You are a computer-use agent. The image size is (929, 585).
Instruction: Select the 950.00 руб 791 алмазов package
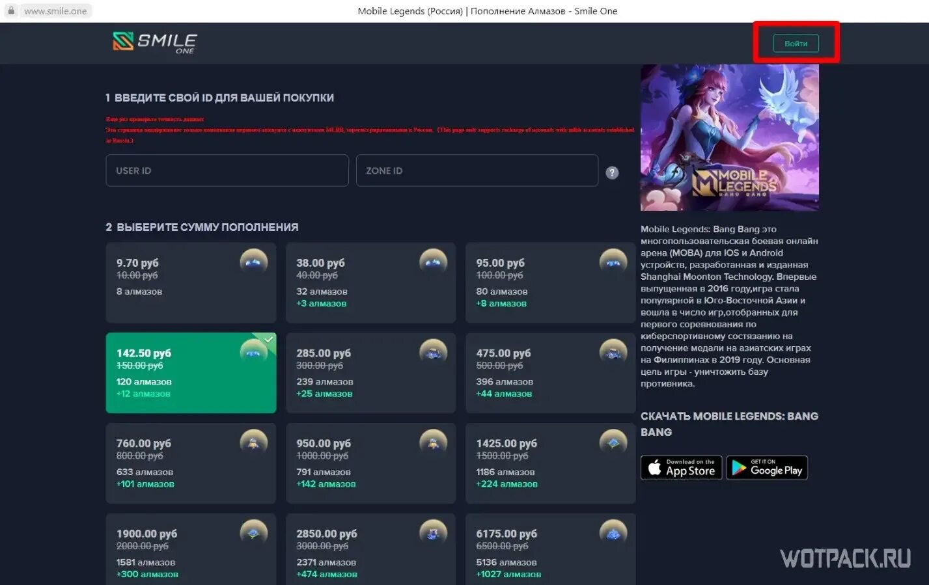(x=370, y=463)
